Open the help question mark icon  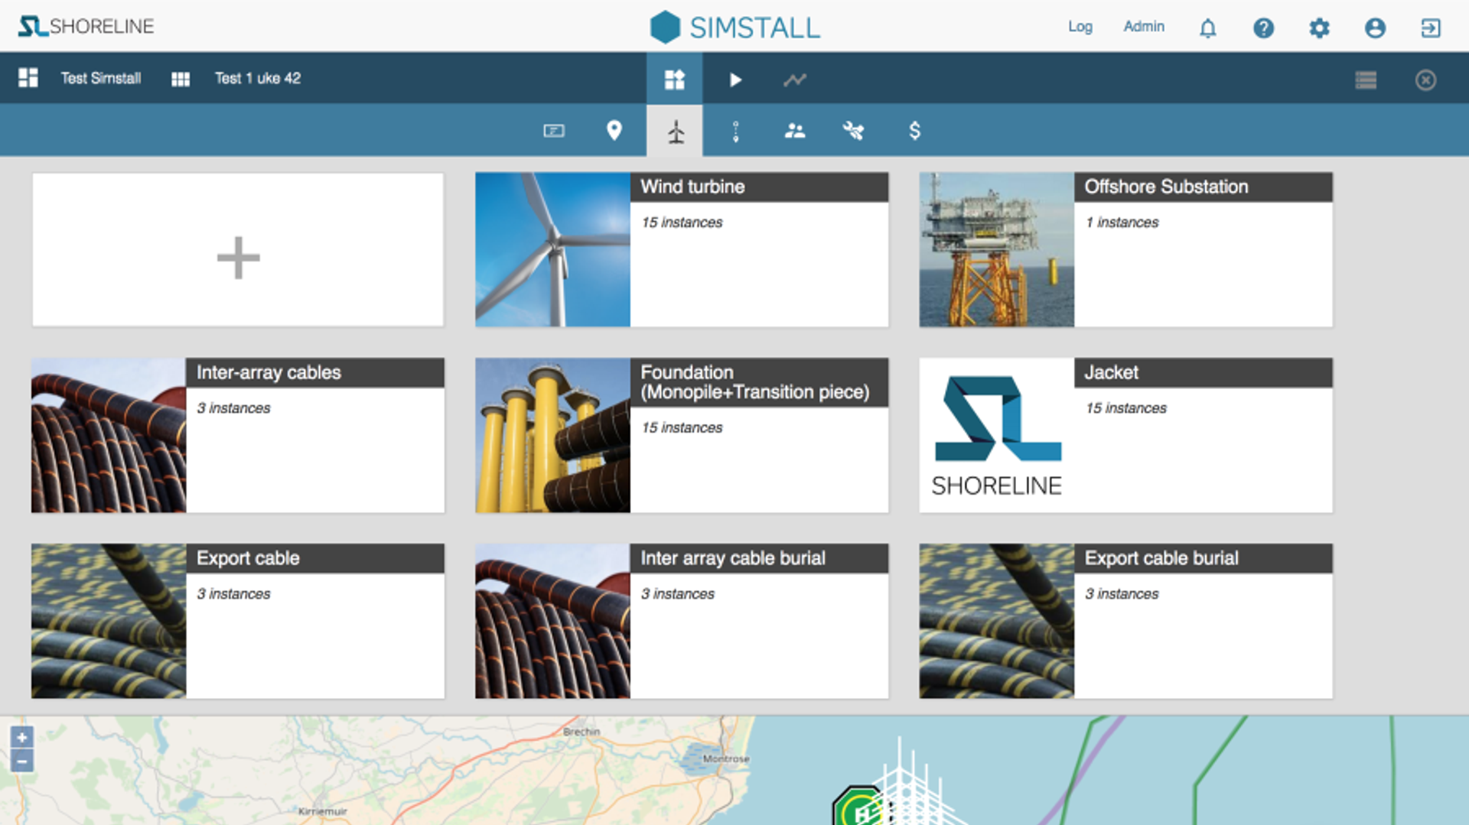[x=1263, y=28]
